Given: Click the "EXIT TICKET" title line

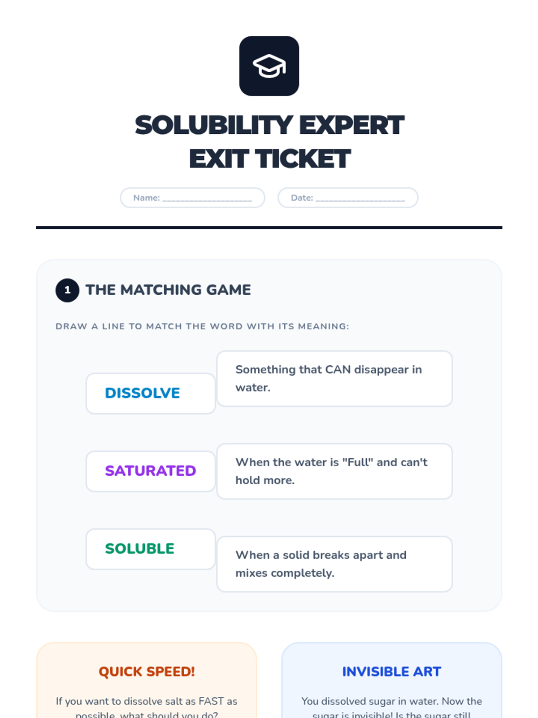Looking at the screenshot, I should click(270, 159).
